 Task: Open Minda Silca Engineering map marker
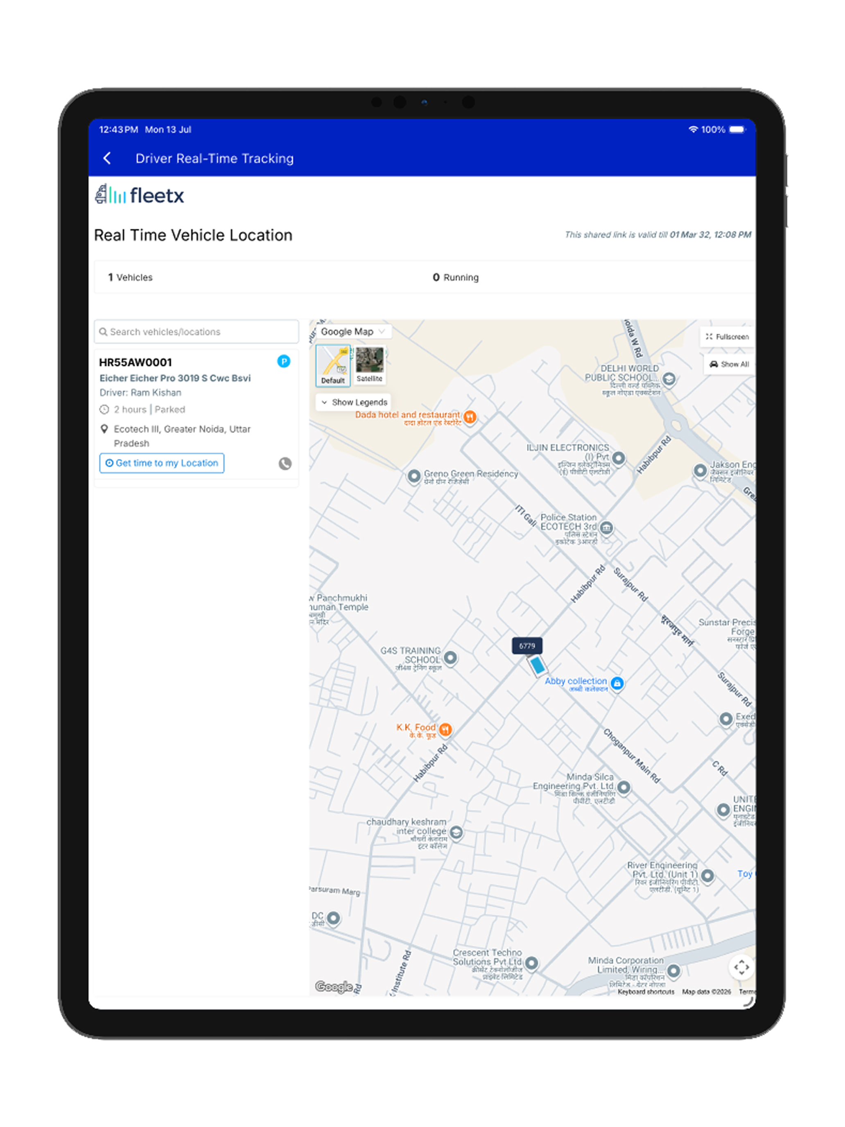[624, 787]
